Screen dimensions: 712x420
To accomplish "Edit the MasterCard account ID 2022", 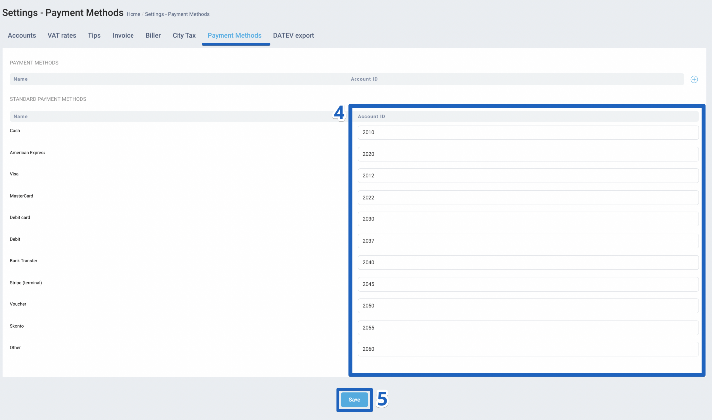I will click(528, 198).
